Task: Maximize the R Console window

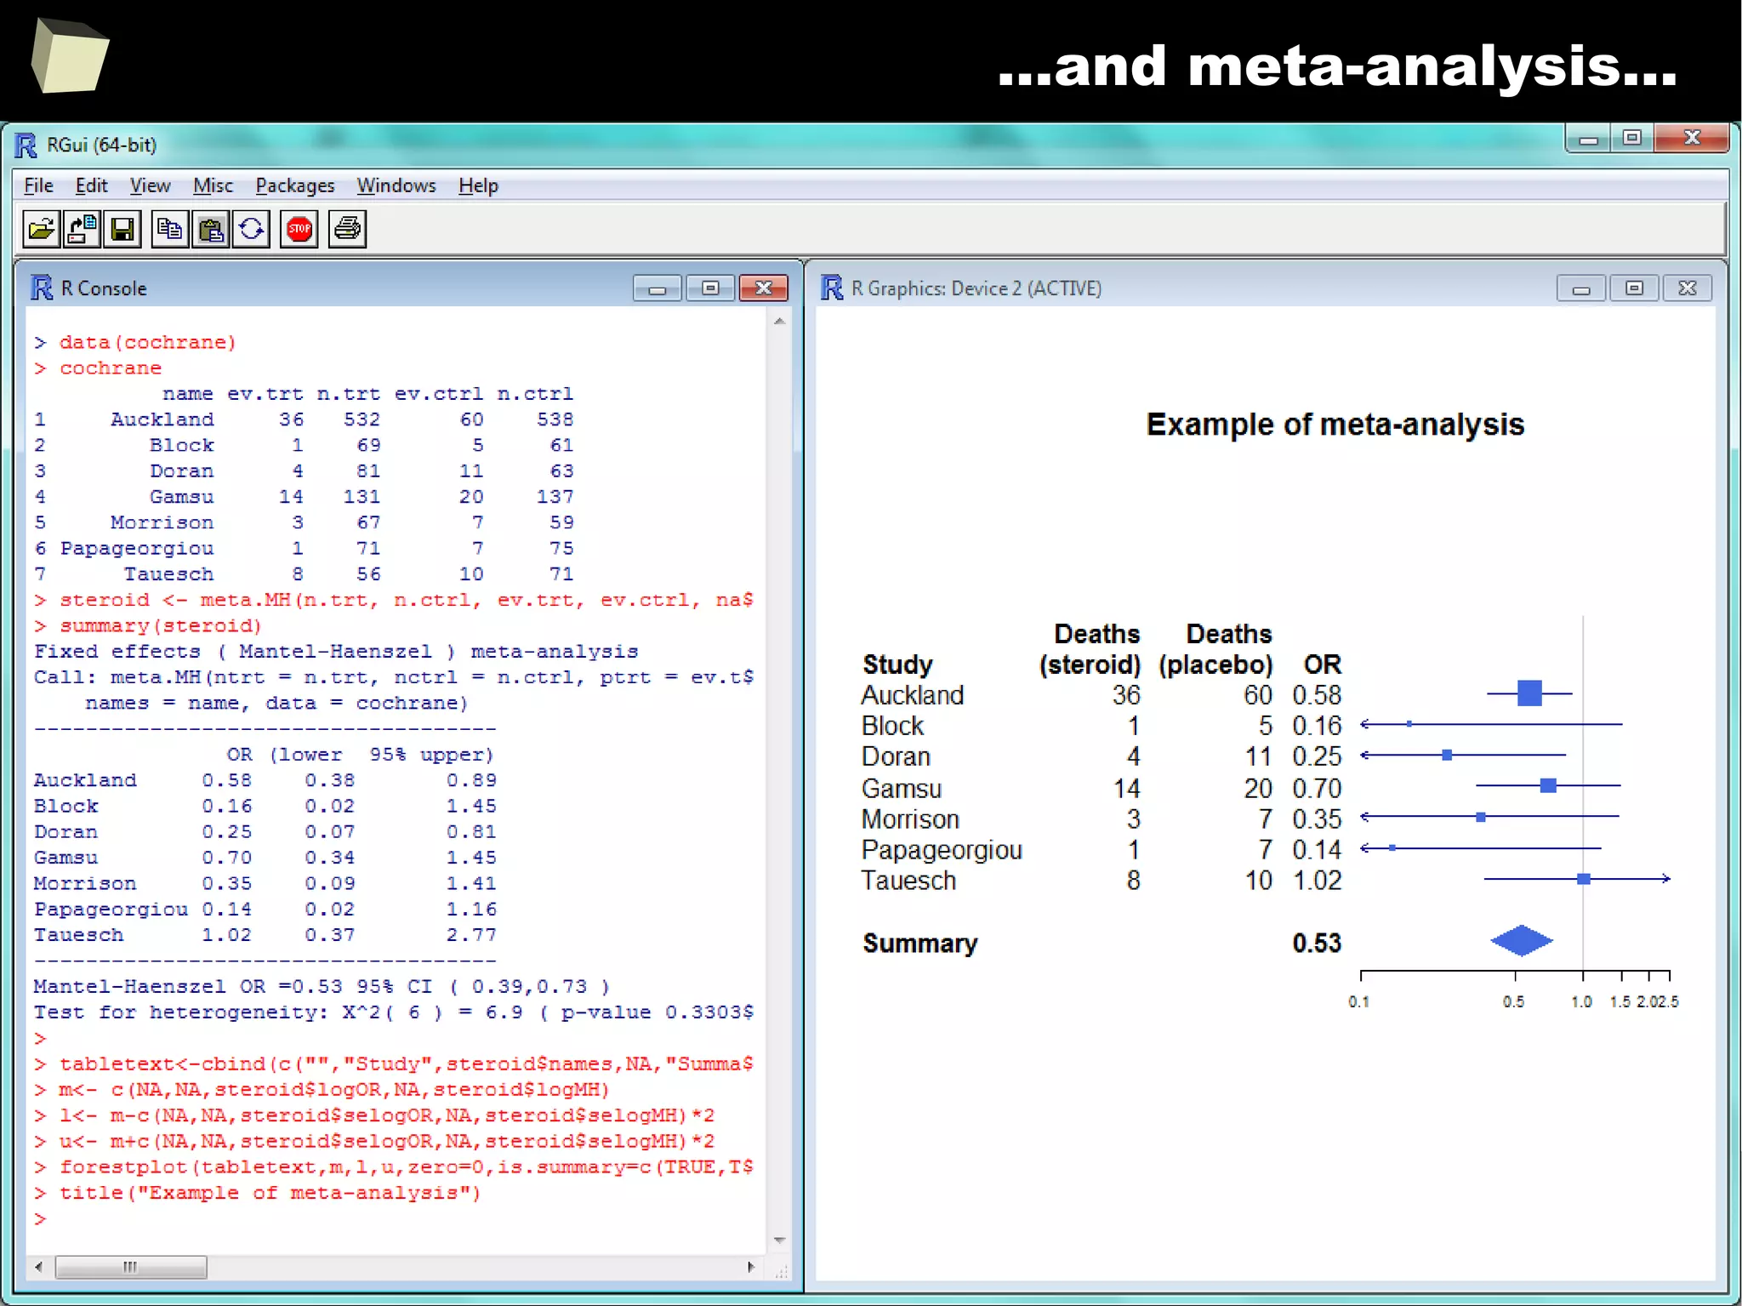Action: coord(710,289)
